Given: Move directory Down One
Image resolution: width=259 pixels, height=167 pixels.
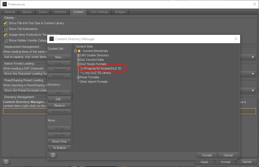Looking at the screenshot, I should coord(59,141).
